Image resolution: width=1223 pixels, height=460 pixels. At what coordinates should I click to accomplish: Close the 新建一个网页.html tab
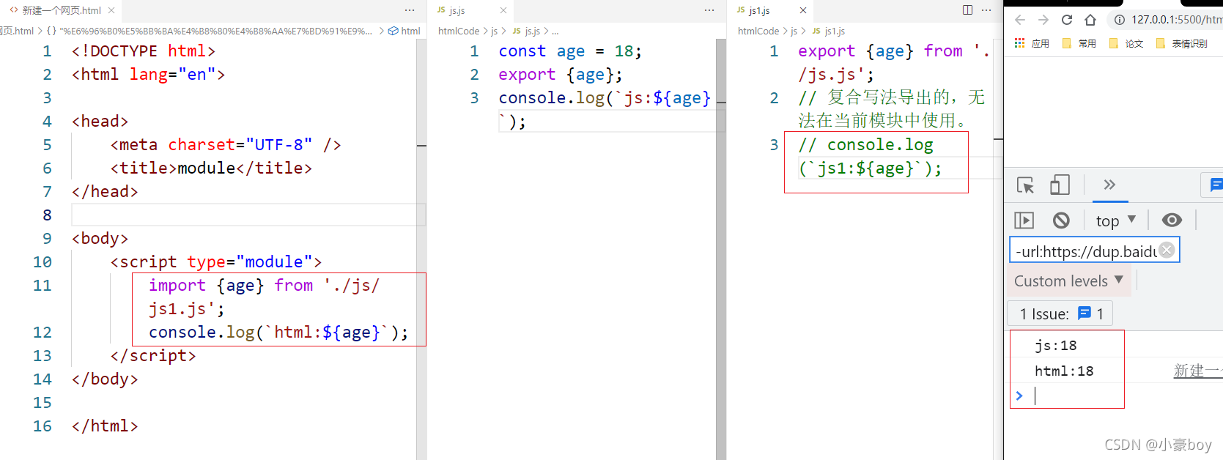[x=111, y=10]
